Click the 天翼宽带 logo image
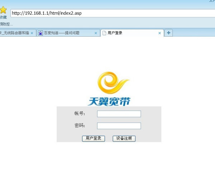215x181 pixels. (109, 89)
